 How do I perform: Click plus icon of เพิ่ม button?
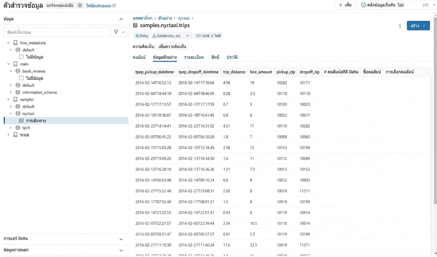click(x=341, y=5)
